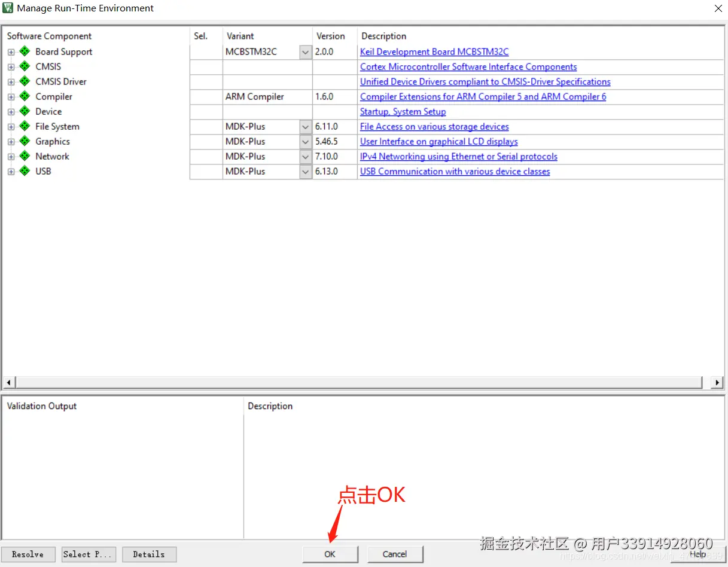Open User Interface on graphical LCD displays link

(439, 142)
